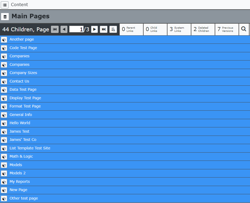Jump to the last page of children
This screenshot has width=250, height=203.
point(104,29)
